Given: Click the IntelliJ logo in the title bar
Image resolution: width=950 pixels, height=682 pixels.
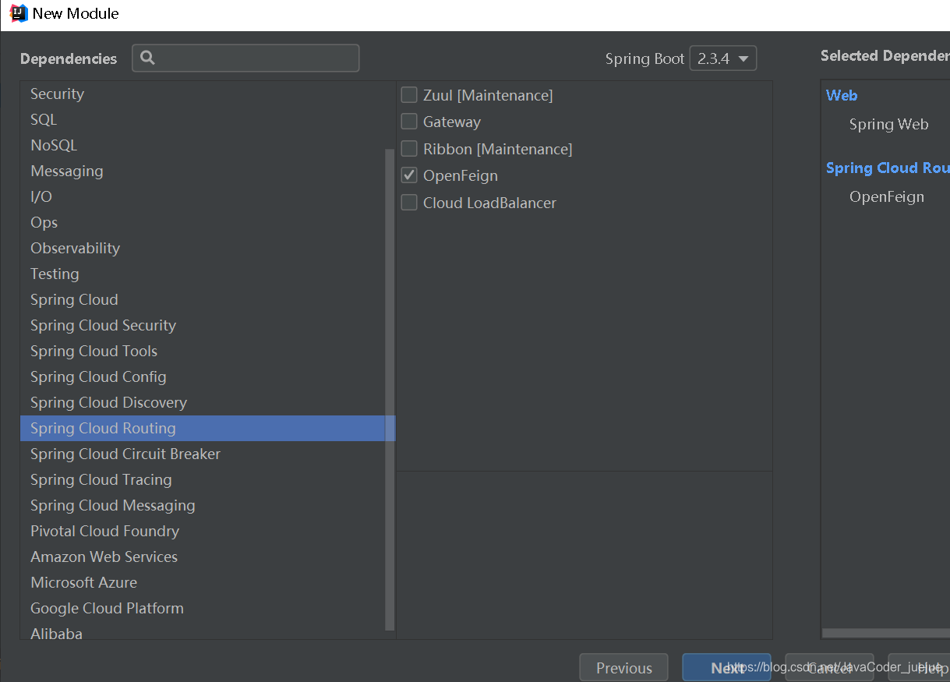Looking at the screenshot, I should [19, 13].
